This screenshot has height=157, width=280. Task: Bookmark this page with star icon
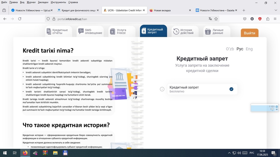point(216,19)
